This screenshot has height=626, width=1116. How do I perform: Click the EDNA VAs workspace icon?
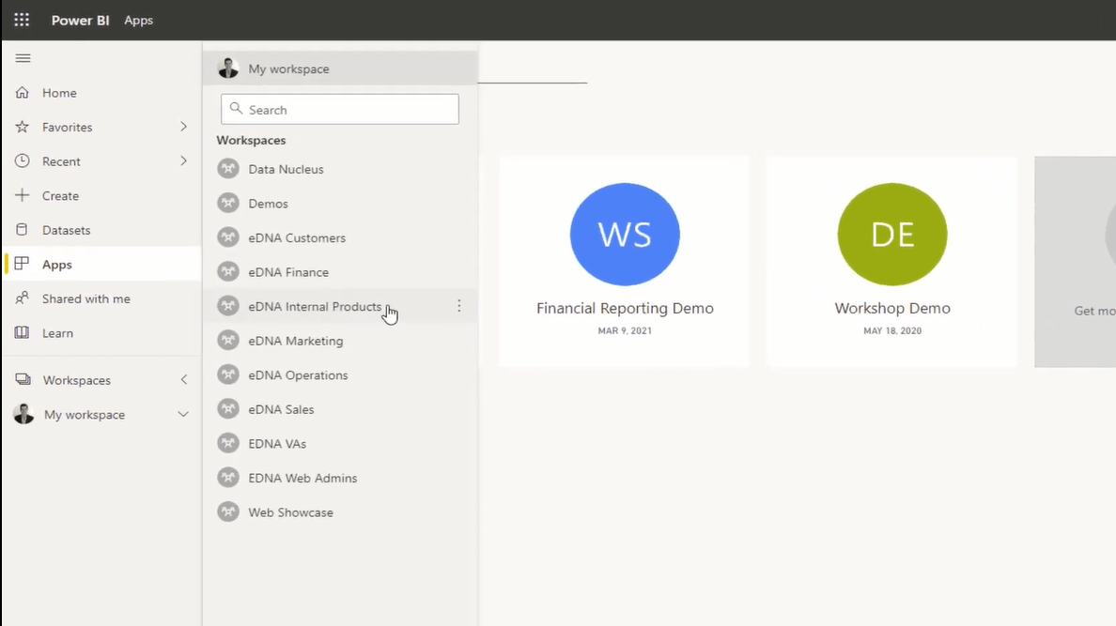(x=227, y=443)
